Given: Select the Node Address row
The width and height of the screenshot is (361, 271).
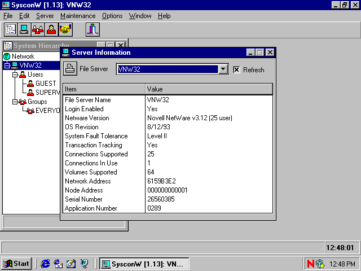Looking at the screenshot, I should pos(168,190).
